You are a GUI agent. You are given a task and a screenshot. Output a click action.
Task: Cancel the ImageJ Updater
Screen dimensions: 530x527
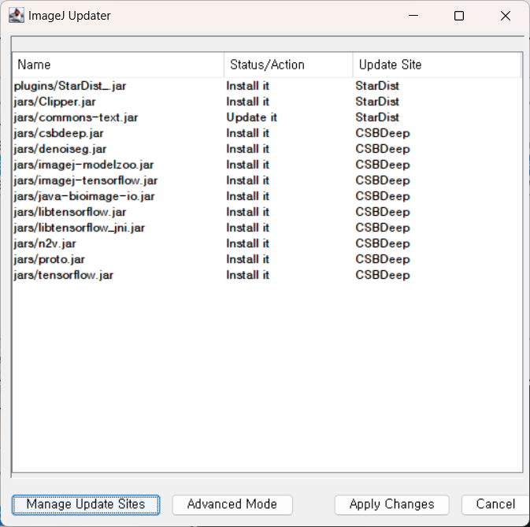pyautogui.click(x=495, y=505)
